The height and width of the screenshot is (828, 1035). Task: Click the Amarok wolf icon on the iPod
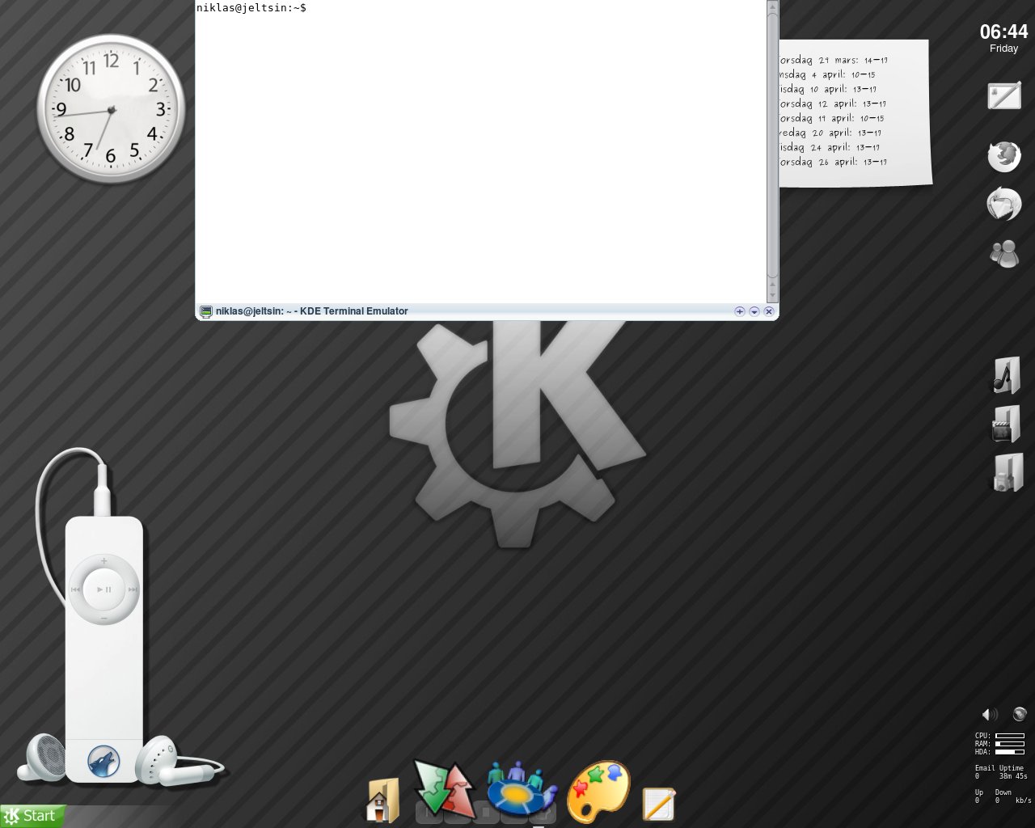coord(103,762)
